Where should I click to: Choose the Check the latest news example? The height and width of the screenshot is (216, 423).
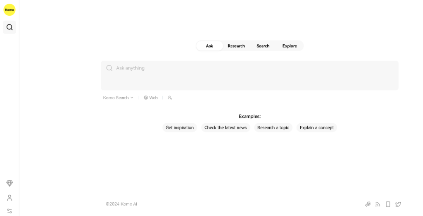coord(226,127)
